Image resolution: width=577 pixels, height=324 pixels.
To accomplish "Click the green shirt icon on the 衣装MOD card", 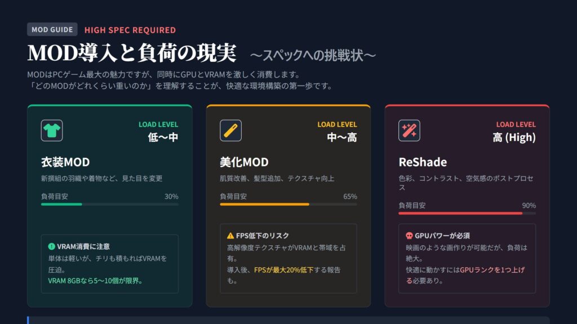I will [52, 130].
